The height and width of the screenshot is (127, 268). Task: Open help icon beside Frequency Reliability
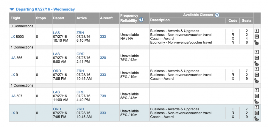141,20
